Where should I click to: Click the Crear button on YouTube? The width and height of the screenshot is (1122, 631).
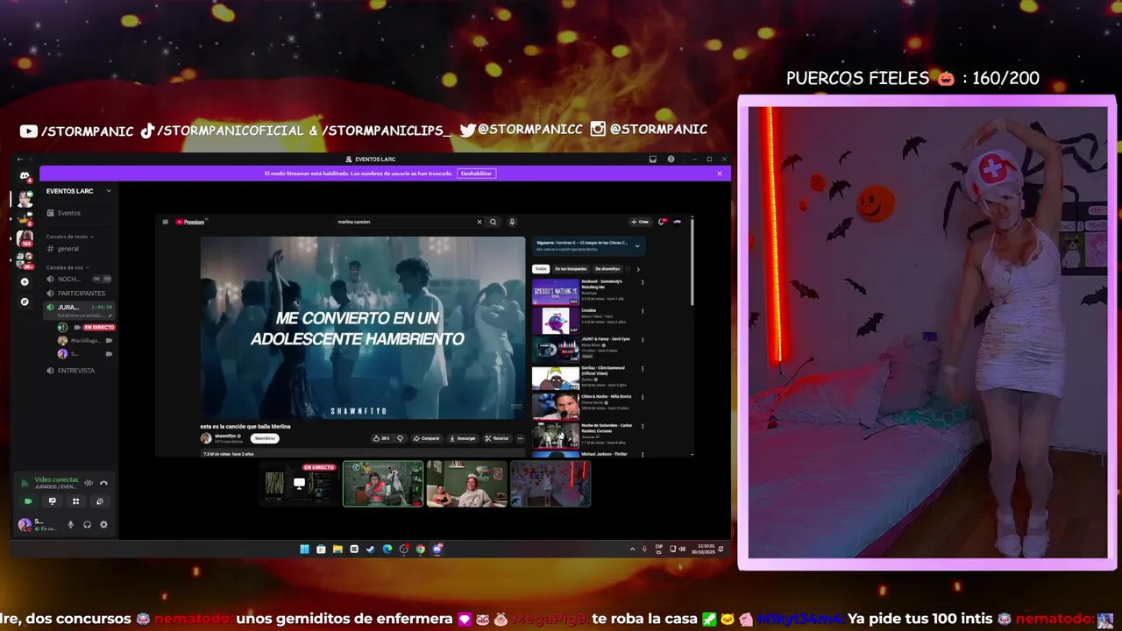[640, 222]
